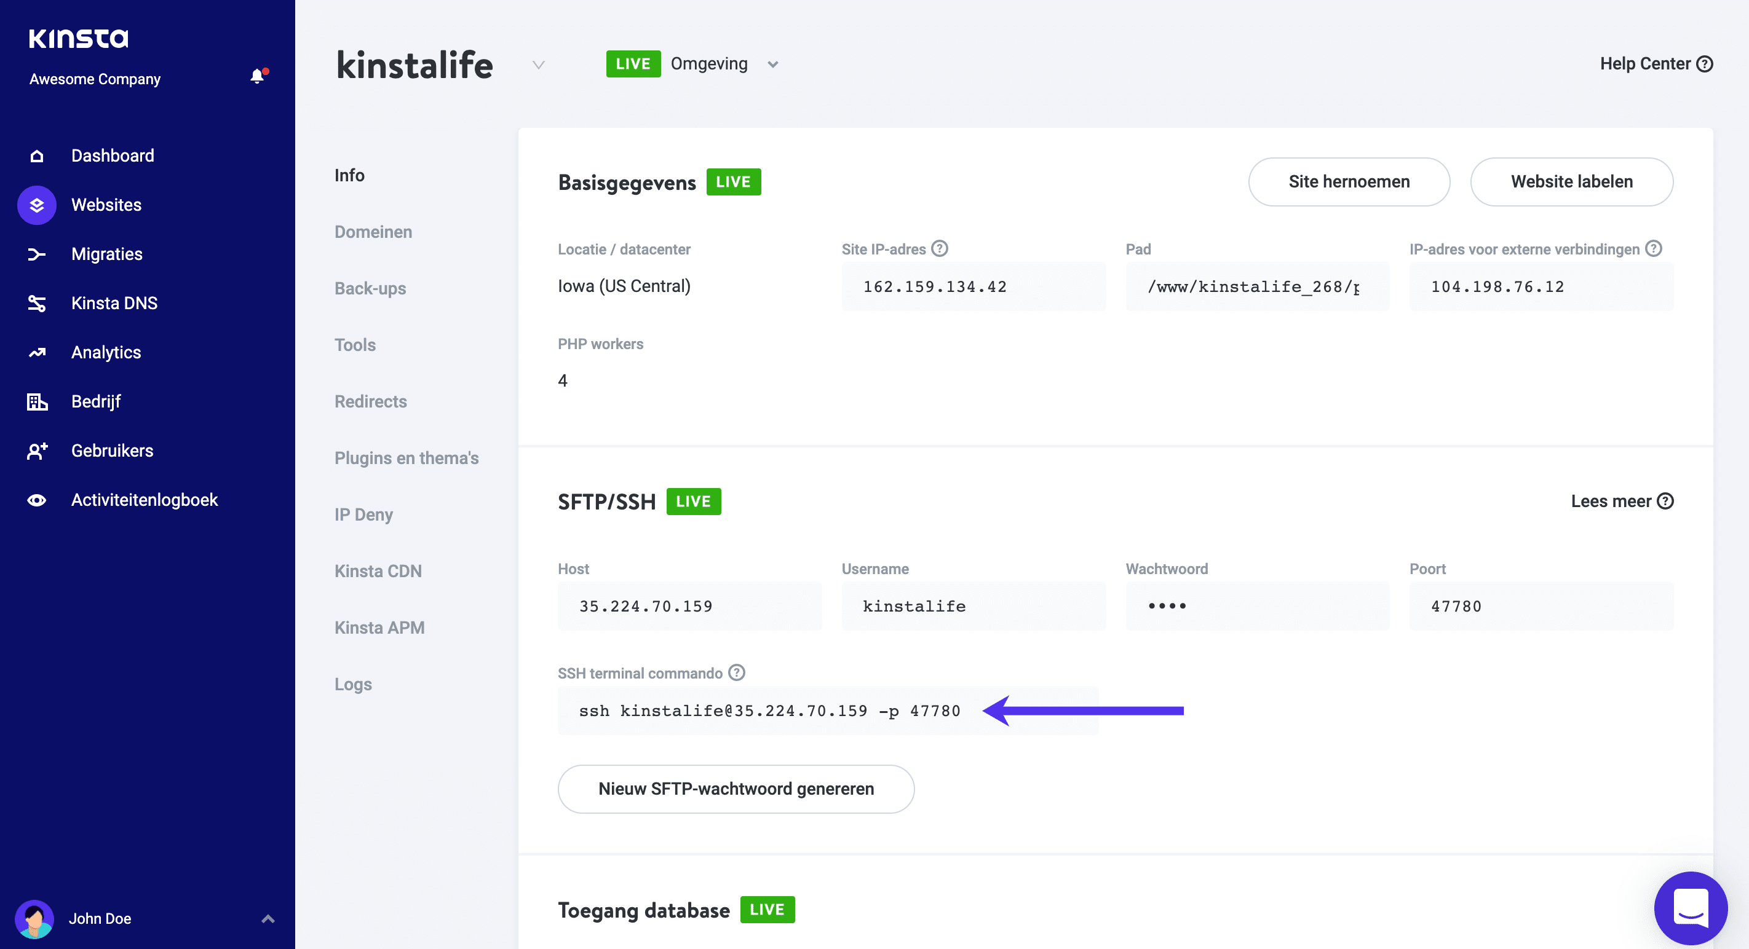Screen dimensions: 1749x949
Task: Click the Pad field /www/kinstalife_268
Action: pos(1258,287)
